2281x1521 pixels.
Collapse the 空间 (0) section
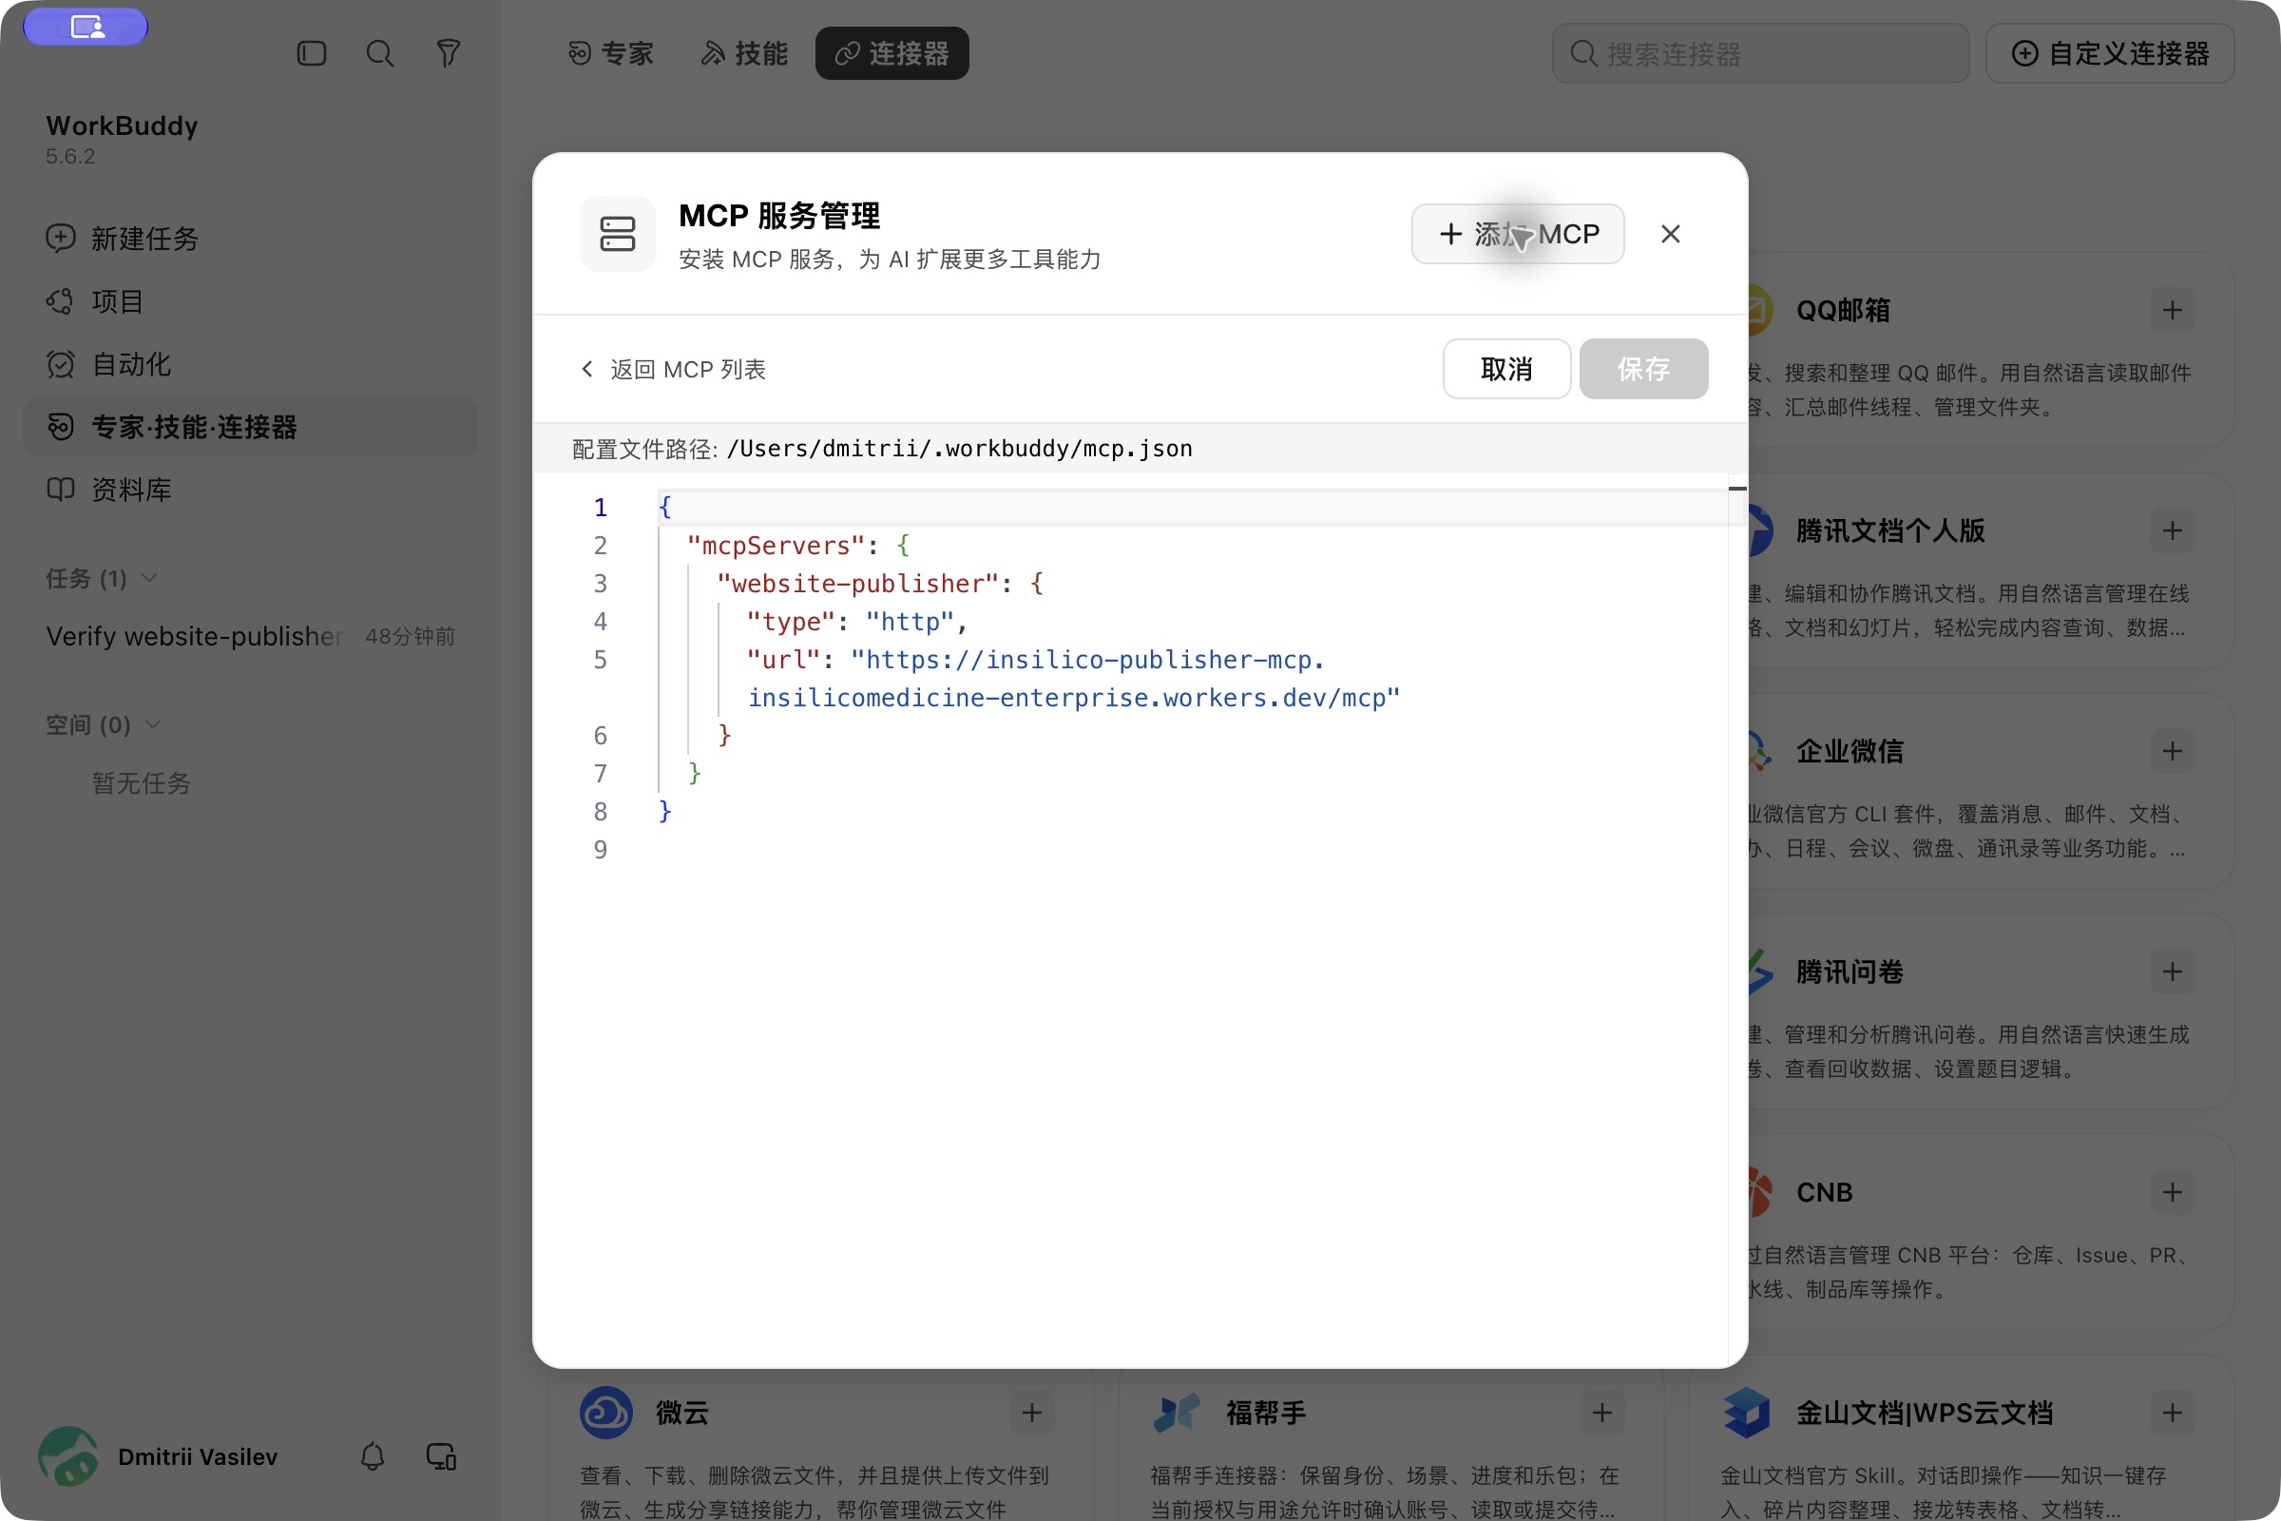pyautogui.click(x=153, y=724)
